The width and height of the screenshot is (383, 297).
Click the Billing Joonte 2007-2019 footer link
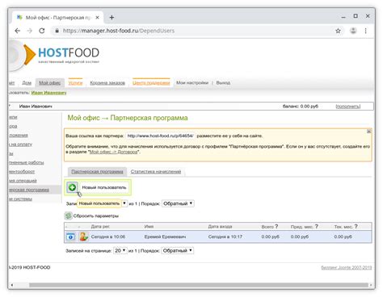(x=347, y=267)
